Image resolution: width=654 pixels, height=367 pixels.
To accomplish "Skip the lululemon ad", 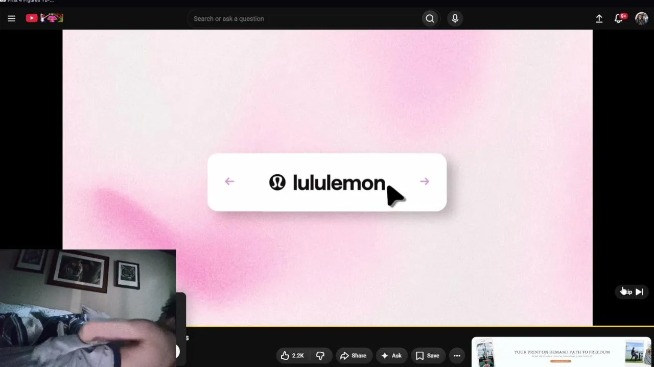I will tap(632, 292).
